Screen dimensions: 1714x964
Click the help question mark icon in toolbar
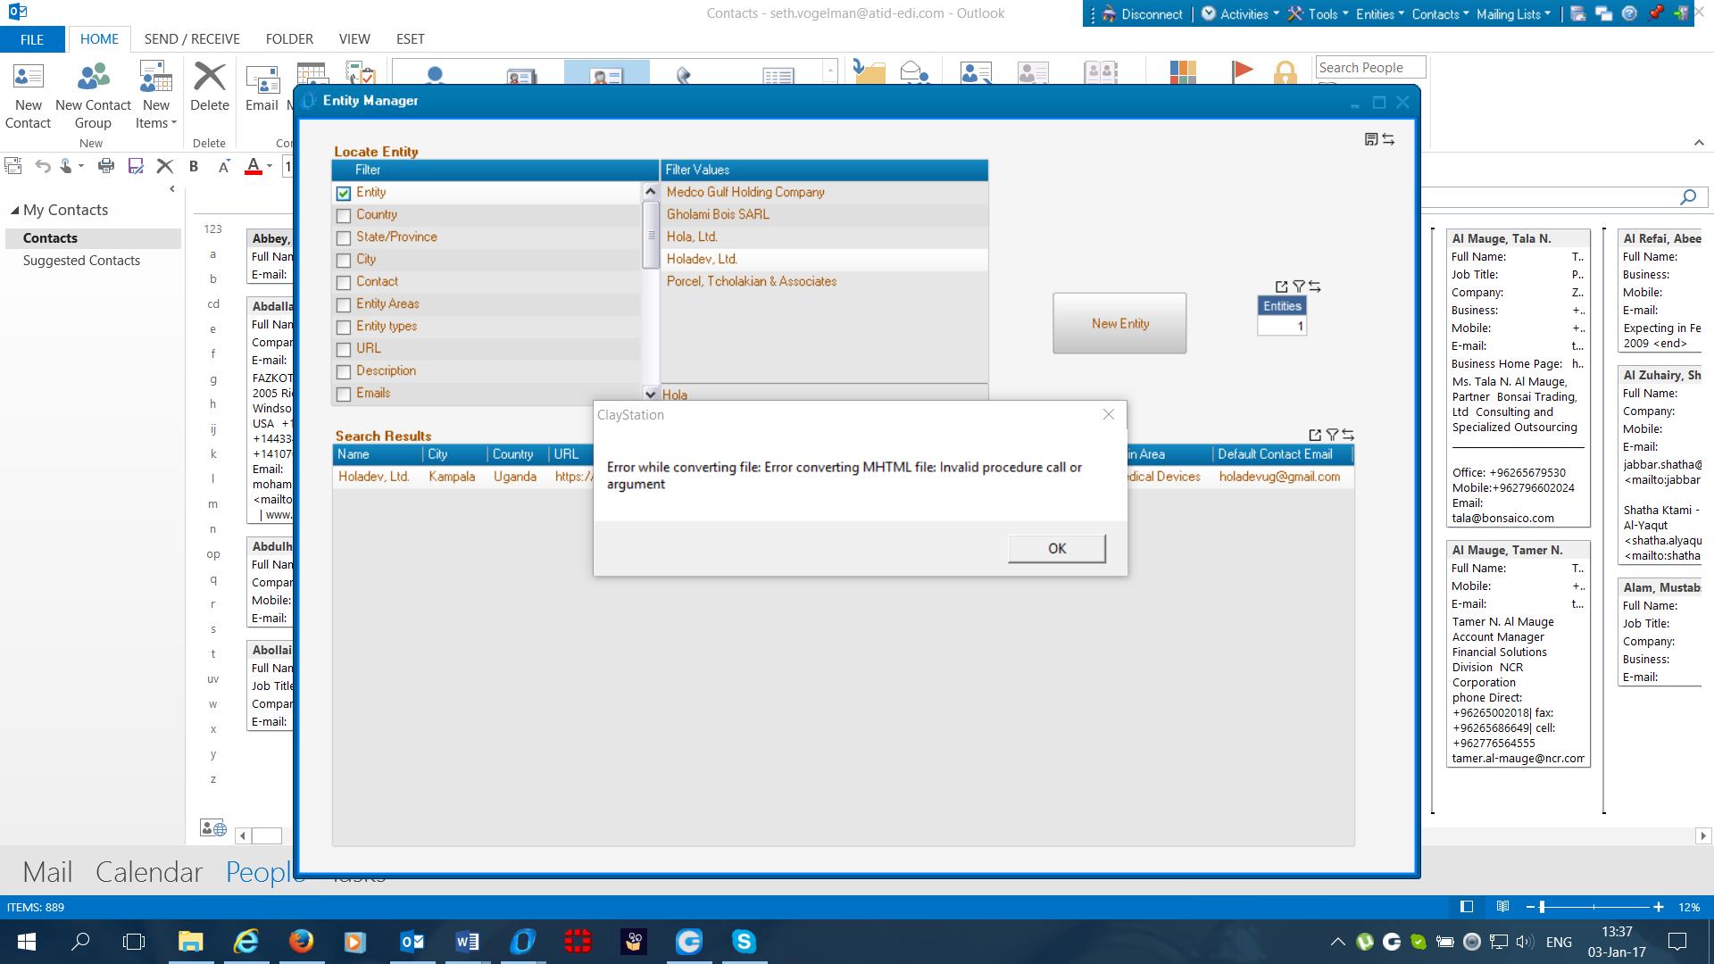pos(1629,13)
